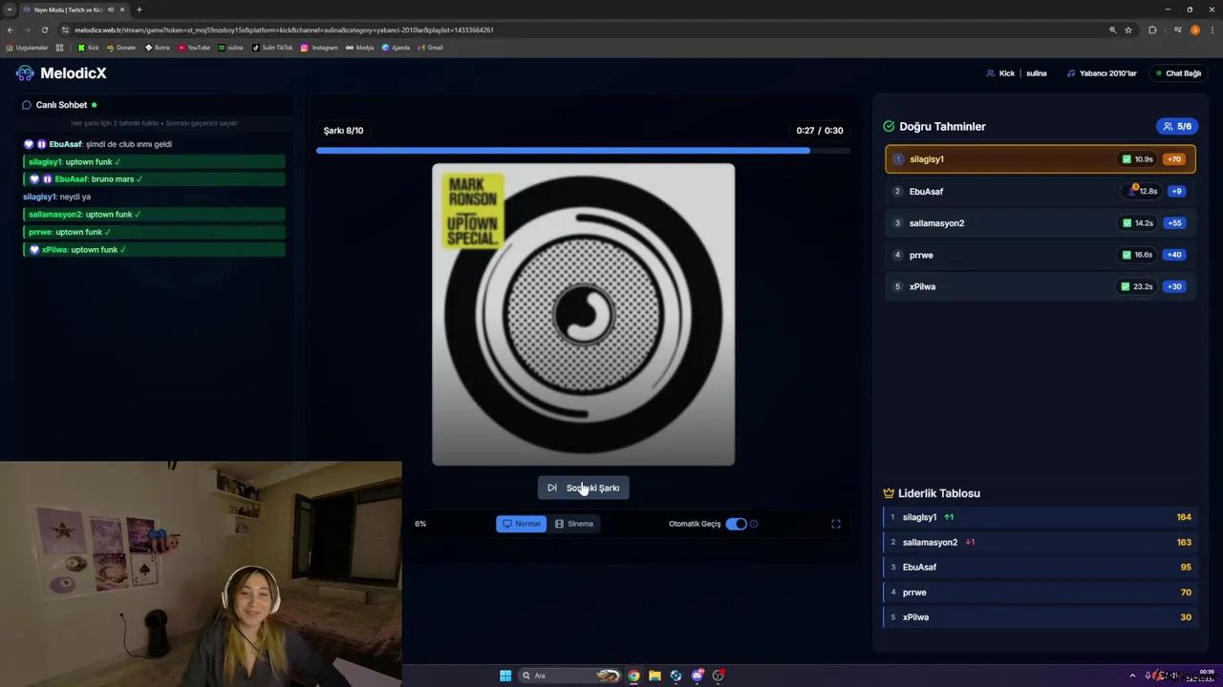Click EbuAsaf's 'bruno mars' chat message

point(155,179)
